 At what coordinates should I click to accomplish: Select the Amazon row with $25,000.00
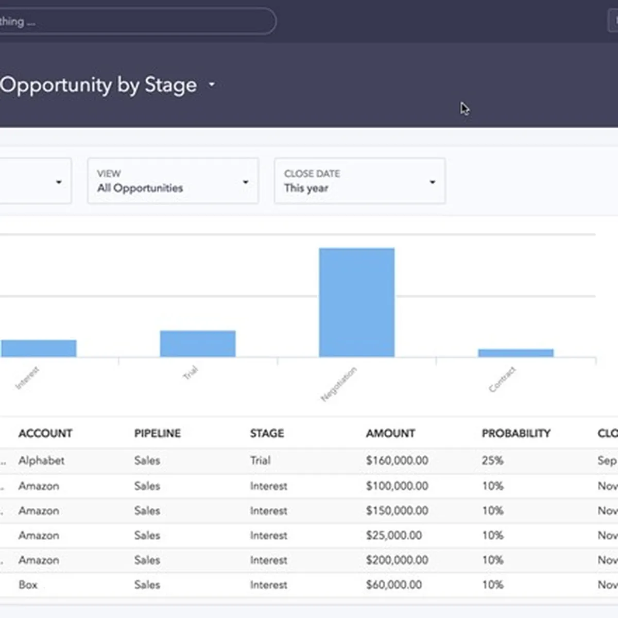pos(39,535)
